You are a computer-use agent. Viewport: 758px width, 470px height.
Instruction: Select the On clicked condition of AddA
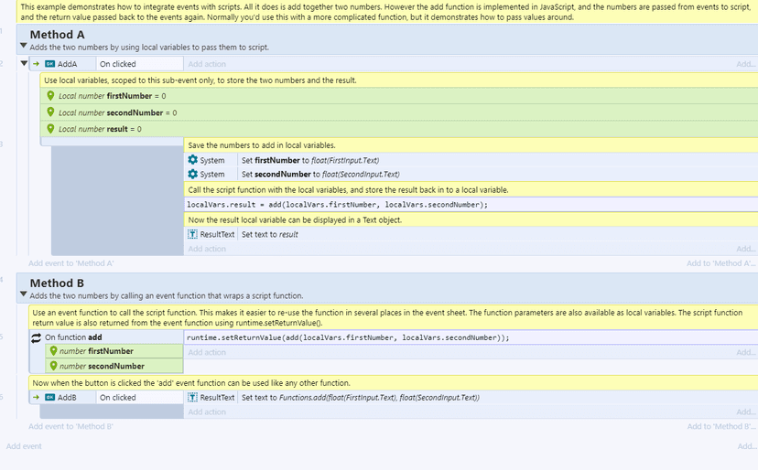[x=139, y=64]
